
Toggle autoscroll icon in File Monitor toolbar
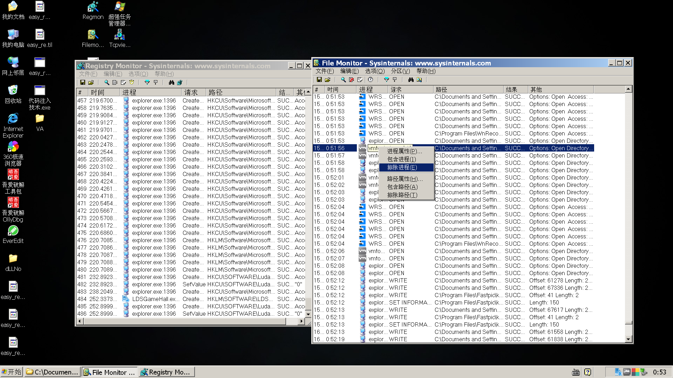(x=352, y=80)
